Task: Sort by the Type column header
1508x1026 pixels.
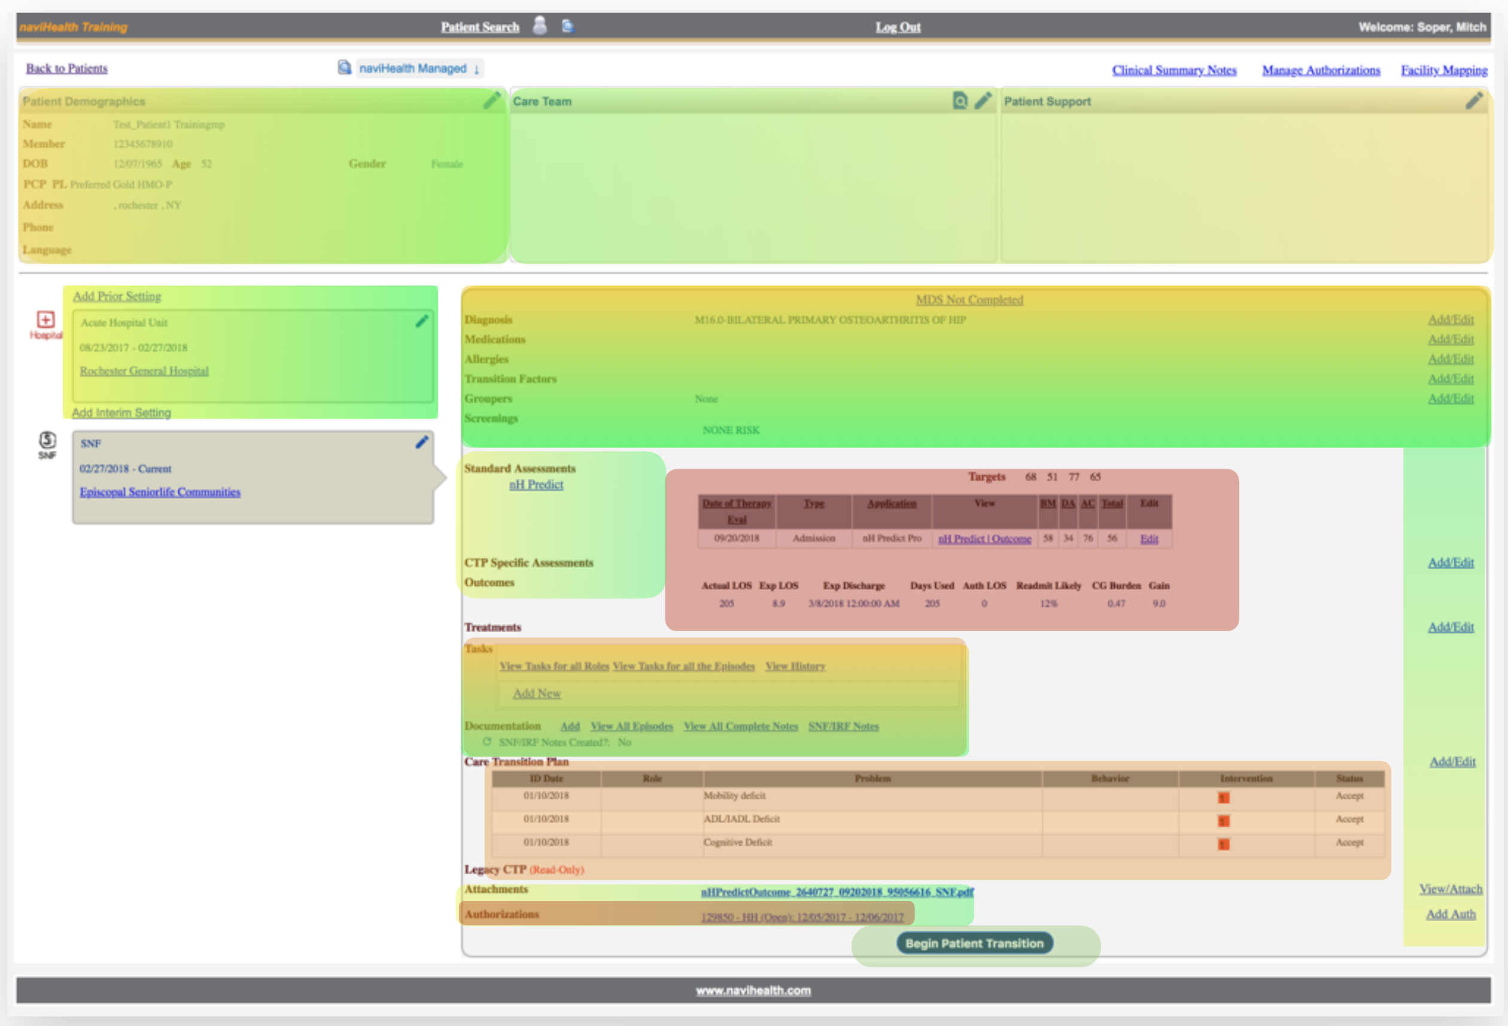Action: pyautogui.click(x=814, y=503)
